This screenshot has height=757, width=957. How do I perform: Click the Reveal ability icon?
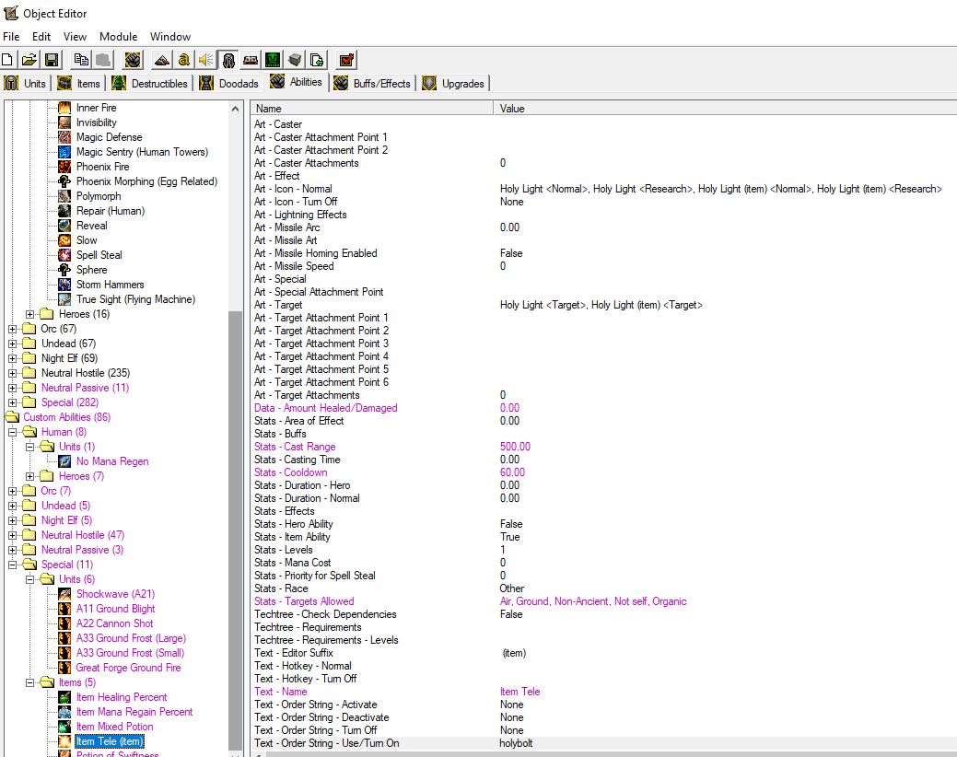[64, 225]
